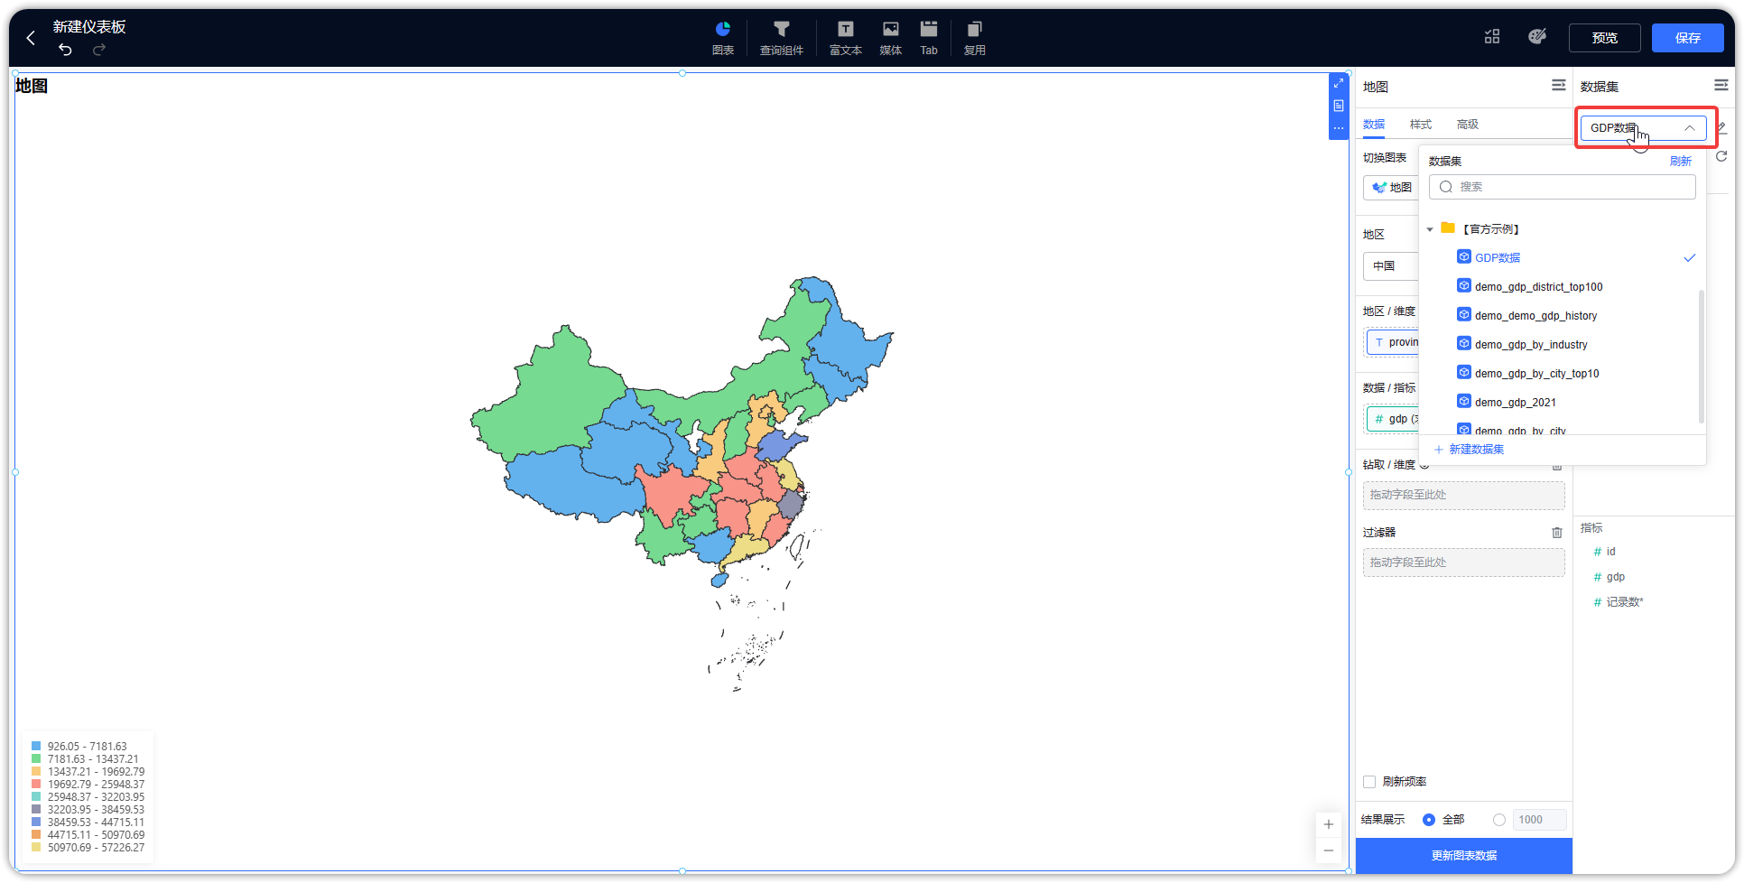Switch to the 样式 tab
Image resolution: width=1744 pixels, height=883 pixels.
(x=1421, y=125)
